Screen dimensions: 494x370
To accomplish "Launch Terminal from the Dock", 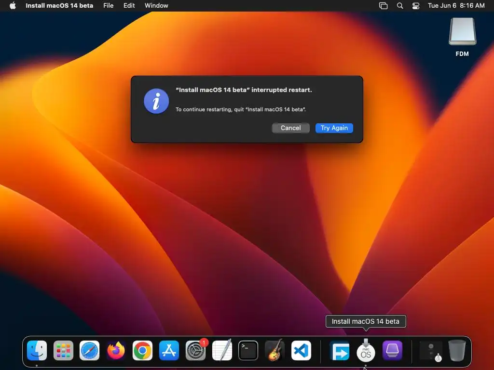I will [248, 351].
